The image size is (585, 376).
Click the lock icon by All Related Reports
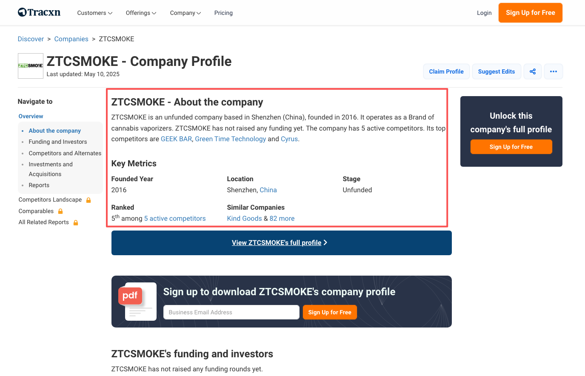[x=76, y=222]
